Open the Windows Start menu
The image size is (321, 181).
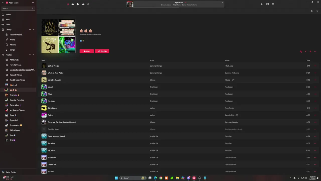click(x=116, y=178)
